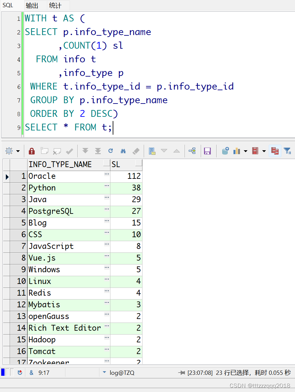Select the Rich Text Editor cell
295x392 pixels.
(x=69, y=328)
